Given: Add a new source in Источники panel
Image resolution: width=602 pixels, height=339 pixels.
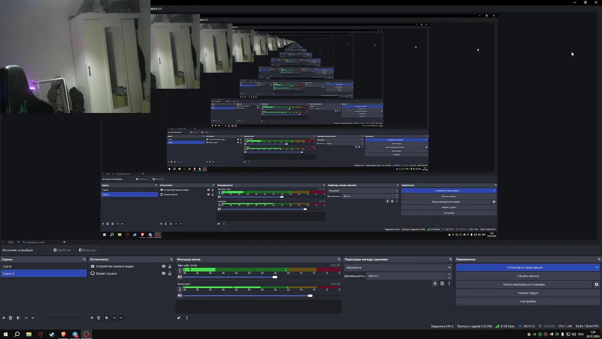Looking at the screenshot, I should 92,318.
